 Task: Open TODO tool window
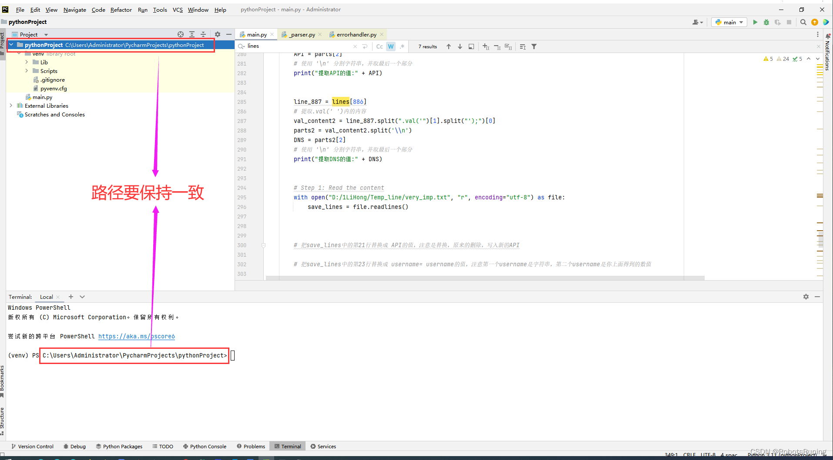[x=163, y=446]
